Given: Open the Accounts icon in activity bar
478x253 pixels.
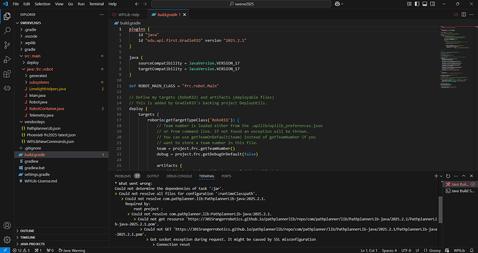Looking at the screenshot, I should tap(7, 225).
